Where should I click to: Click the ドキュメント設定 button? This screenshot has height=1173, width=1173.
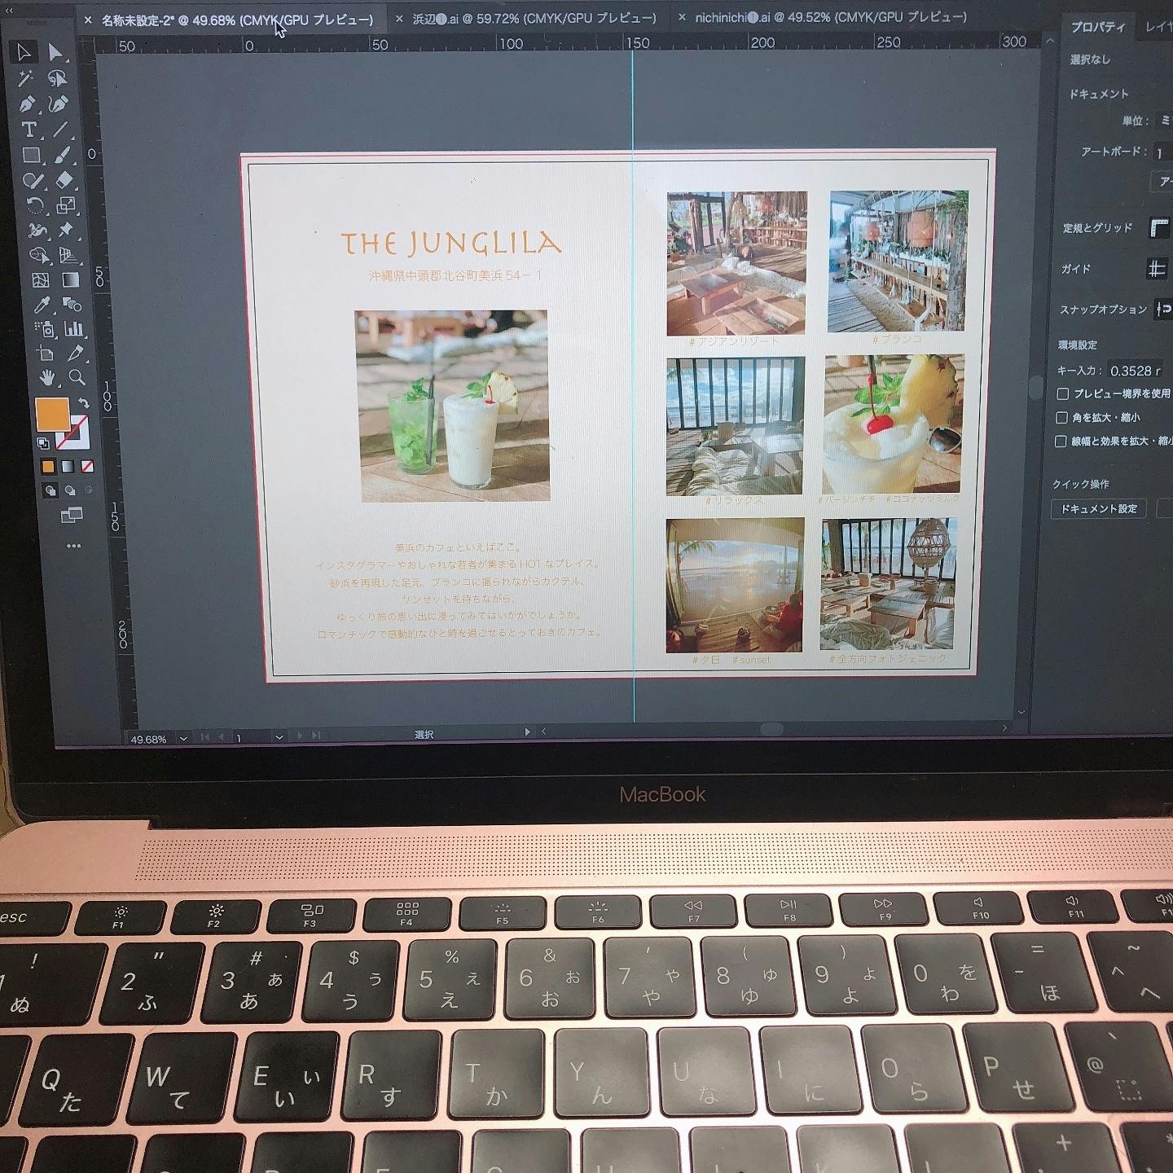1098,509
